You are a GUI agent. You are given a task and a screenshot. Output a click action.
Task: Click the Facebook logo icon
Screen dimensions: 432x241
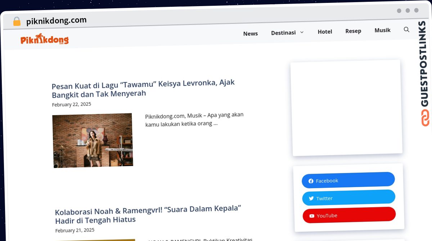(x=311, y=181)
